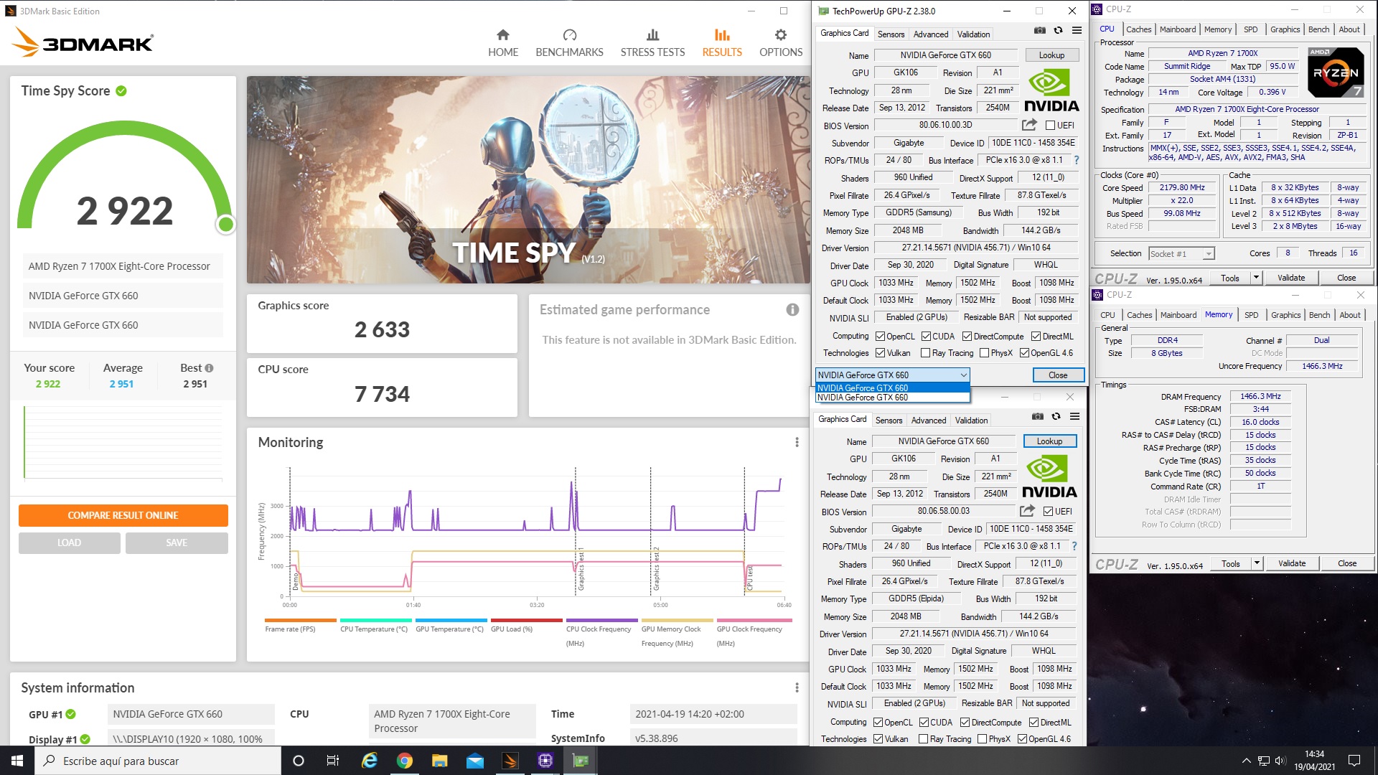Toggle PhysX checkbox in upper GPU-Z
The image size is (1378, 775).
point(985,353)
